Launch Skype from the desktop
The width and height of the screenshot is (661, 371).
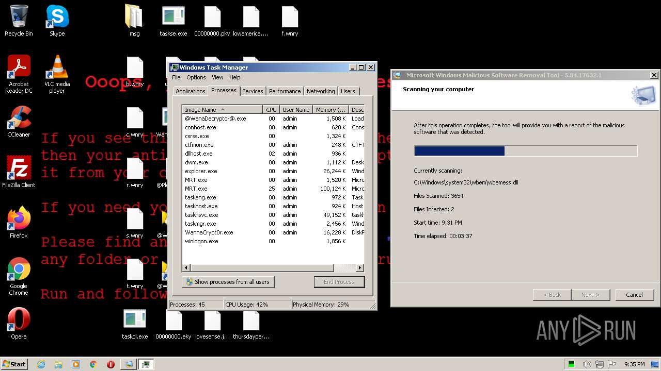point(57,21)
